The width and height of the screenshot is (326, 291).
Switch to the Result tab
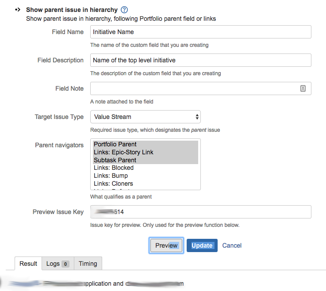pos(28,264)
